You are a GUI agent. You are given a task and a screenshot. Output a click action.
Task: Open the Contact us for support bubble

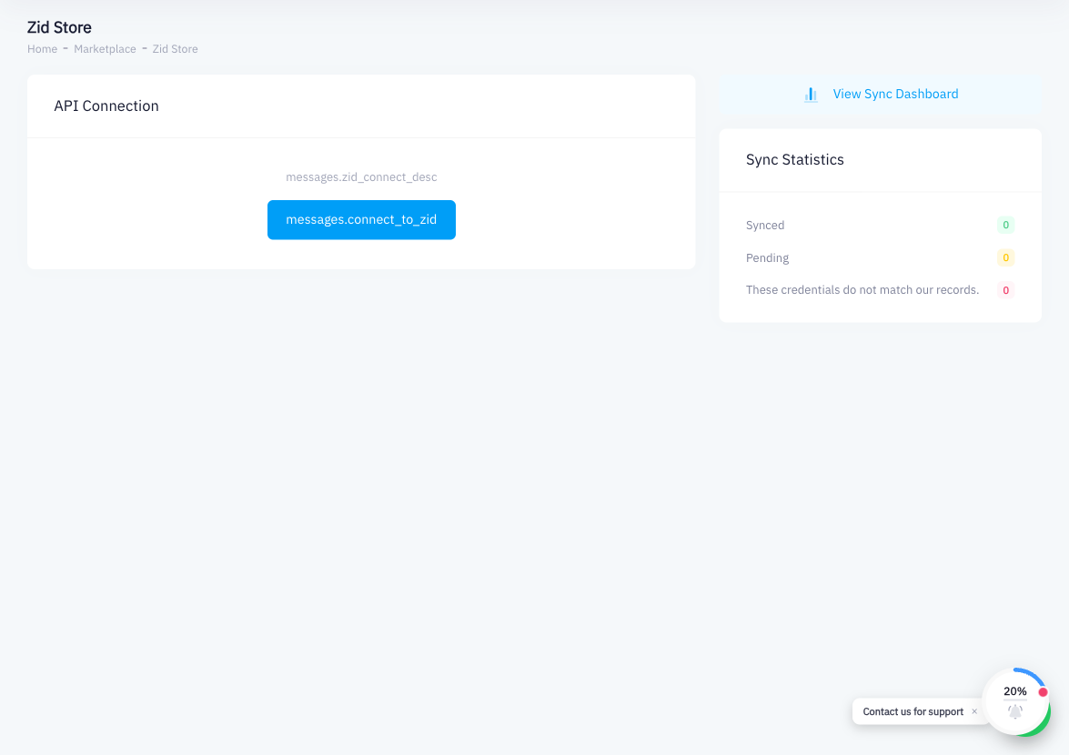pyautogui.click(x=913, y=711)
